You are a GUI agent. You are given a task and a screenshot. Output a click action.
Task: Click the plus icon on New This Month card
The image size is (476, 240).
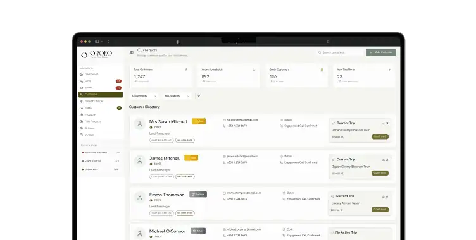point(389,69)
